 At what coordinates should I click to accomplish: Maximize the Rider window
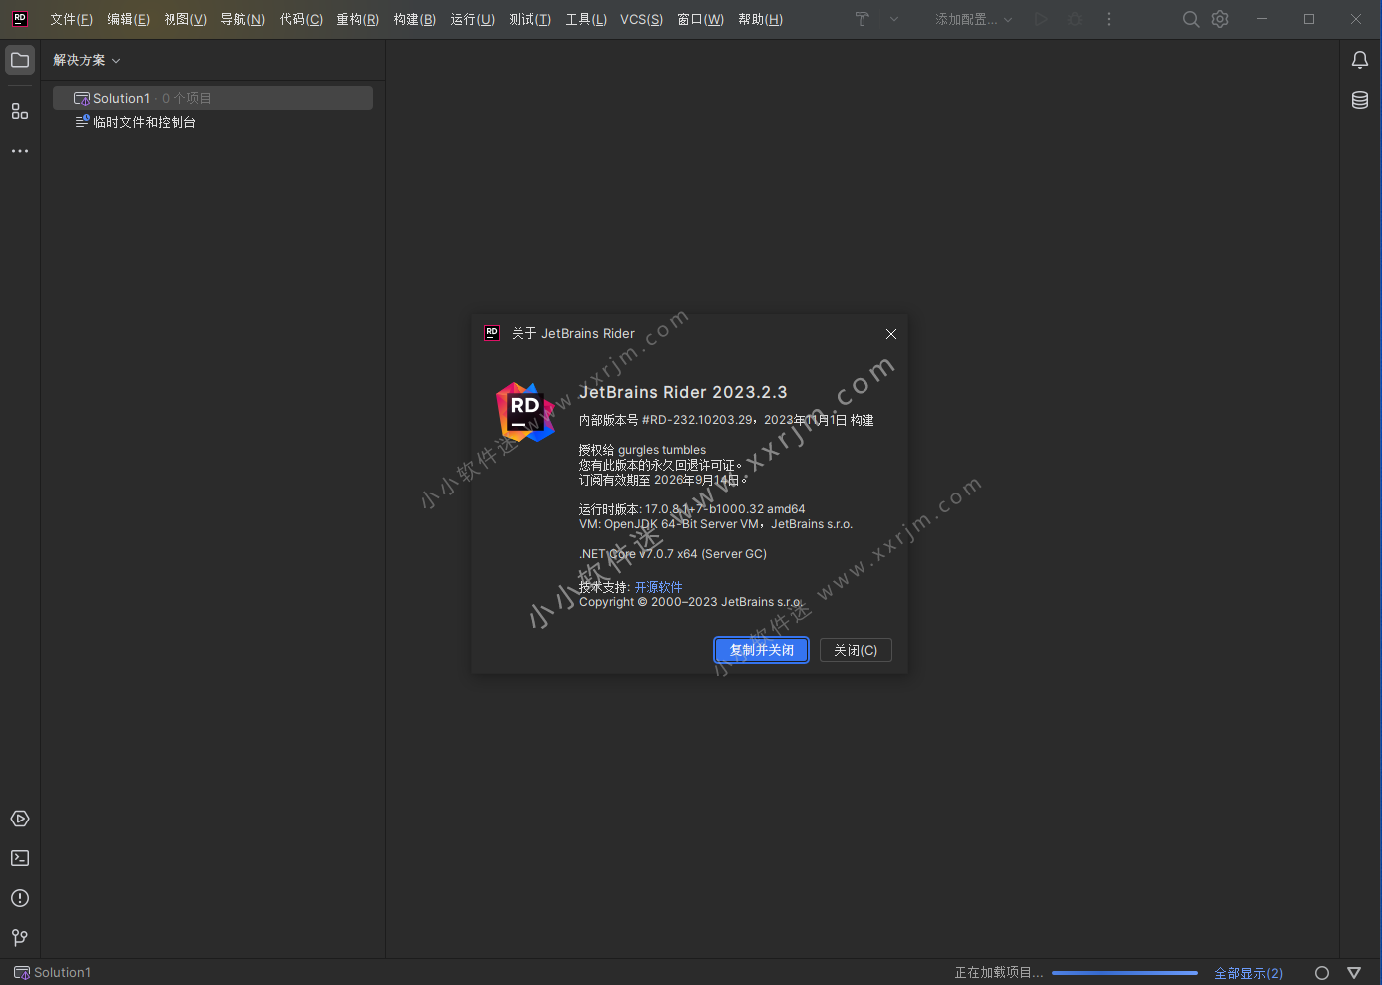point(1309,19)
